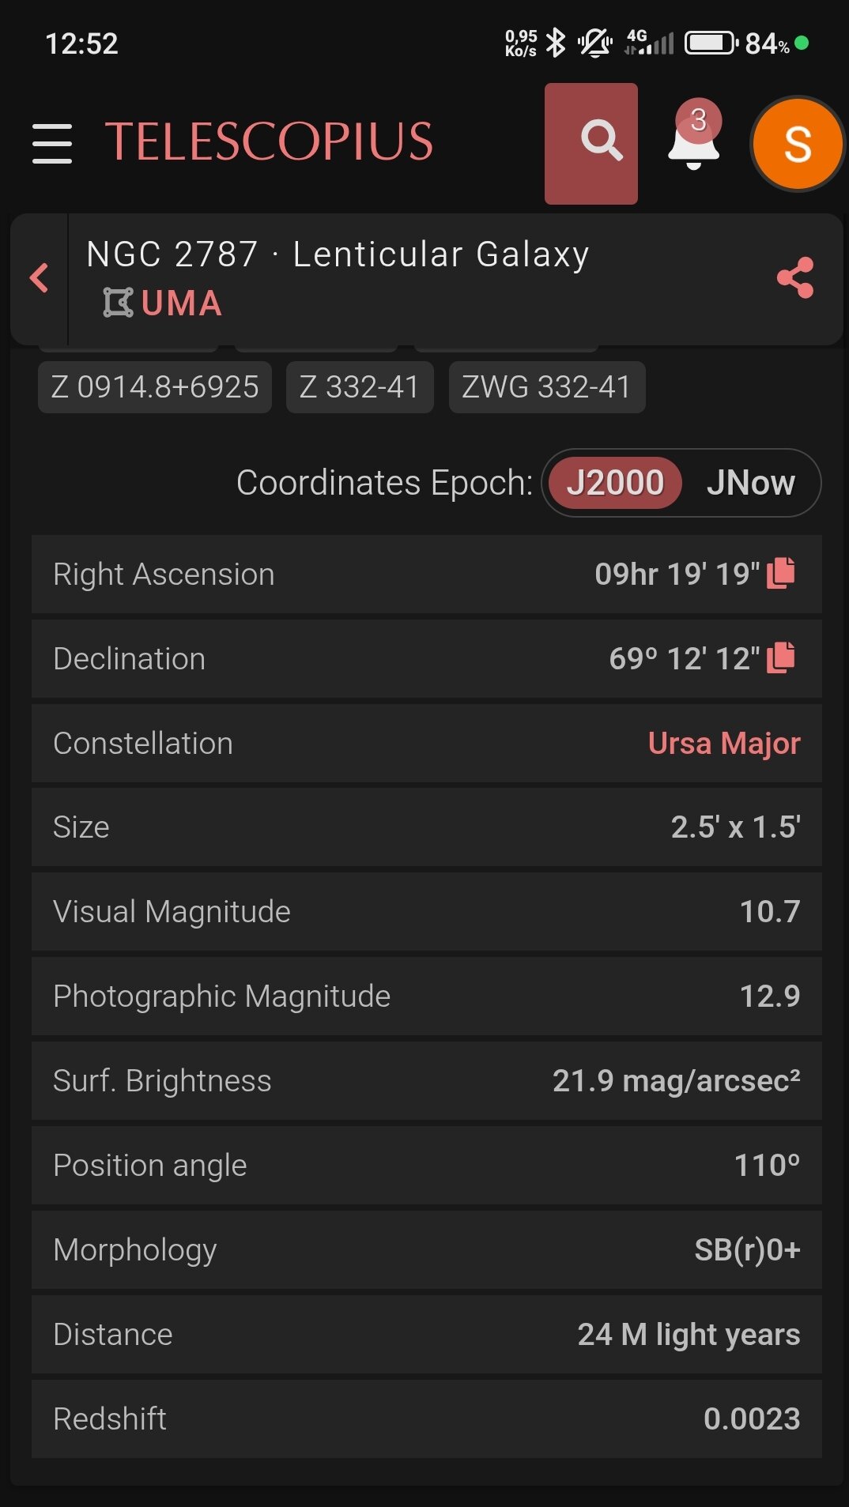Tap the Distance 24 M light years row
The height and width of the screenshot is (1507, 849).
pyautogui.click(x=427, y=1335)
